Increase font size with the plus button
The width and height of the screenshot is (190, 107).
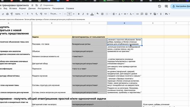click(x=74, y=14)
